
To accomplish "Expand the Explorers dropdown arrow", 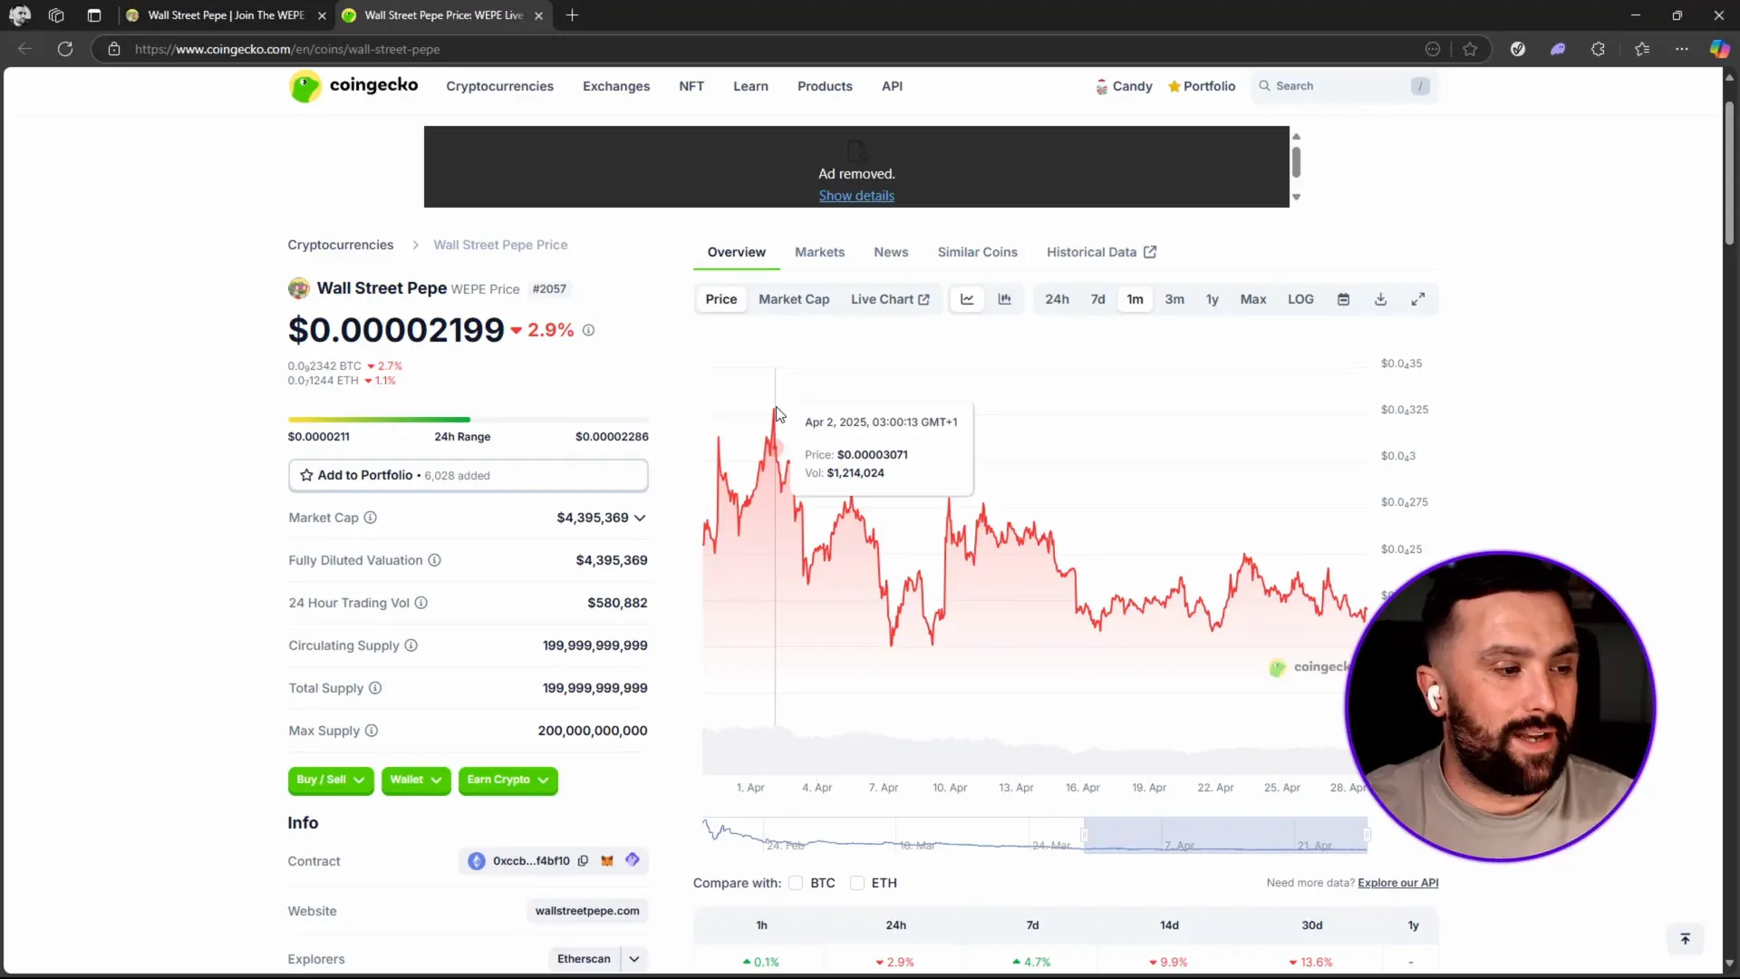I will (x=634, y=959).
